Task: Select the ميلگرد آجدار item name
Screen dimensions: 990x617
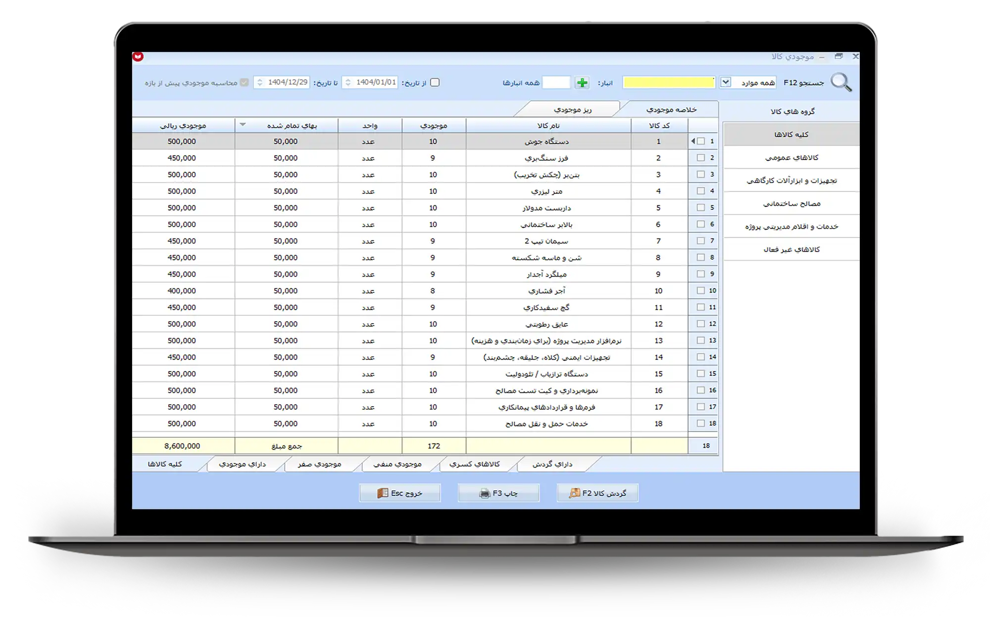Action: [x=546, y=274]
